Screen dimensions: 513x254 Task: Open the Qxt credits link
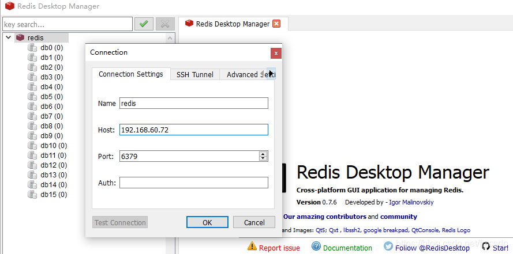[x=334, y=230]
